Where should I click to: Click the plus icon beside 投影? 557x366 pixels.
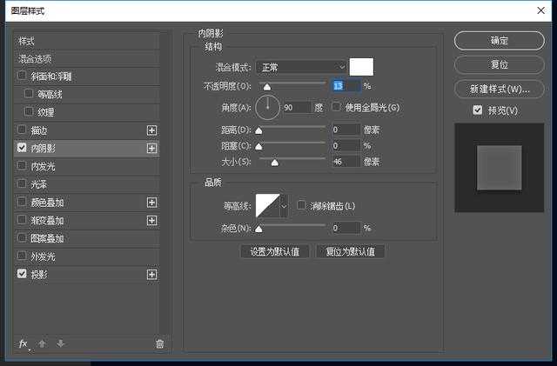pos(152,275)
